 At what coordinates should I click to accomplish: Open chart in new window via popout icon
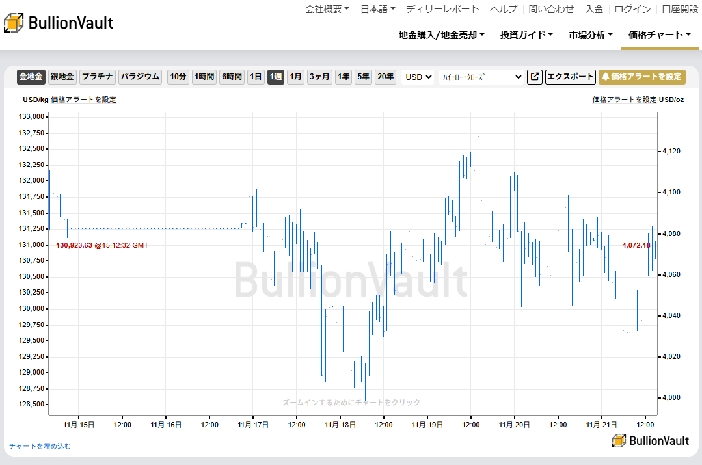[x=533, y=77]
